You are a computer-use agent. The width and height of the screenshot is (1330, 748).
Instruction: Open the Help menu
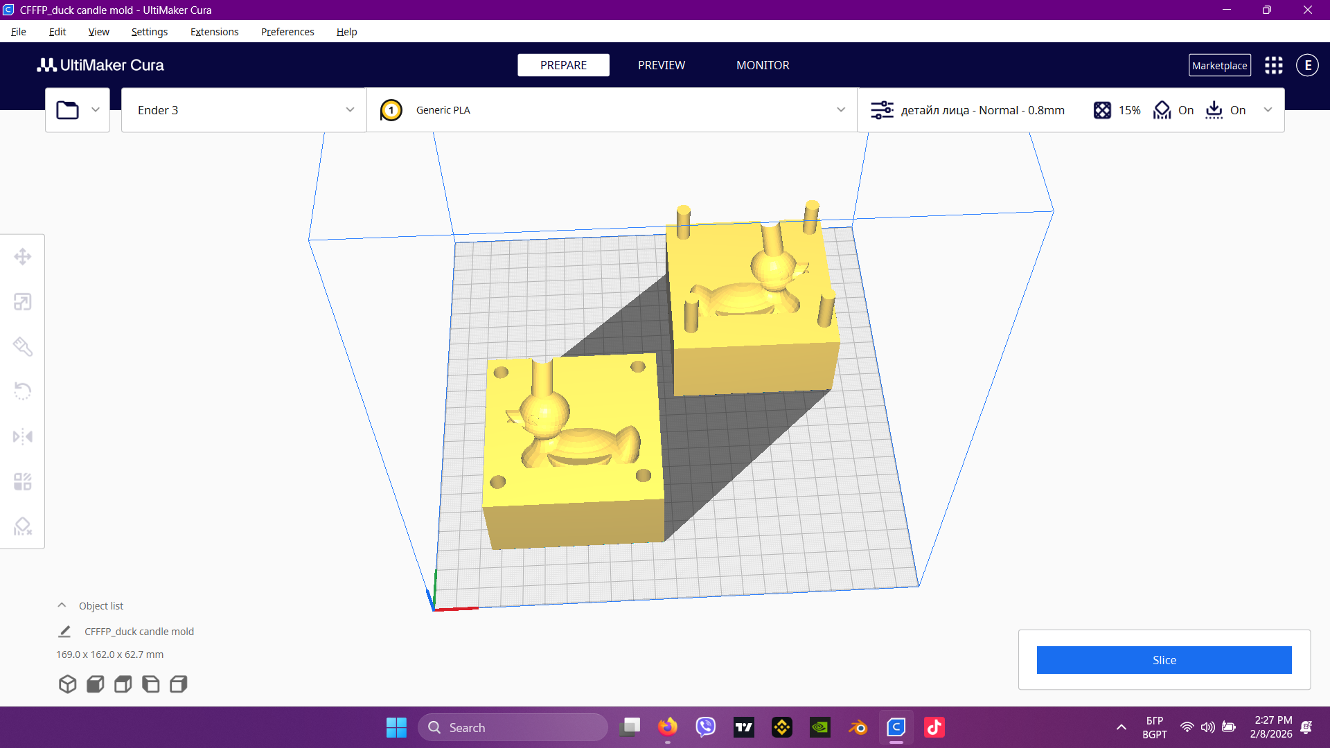pos(346,32)
